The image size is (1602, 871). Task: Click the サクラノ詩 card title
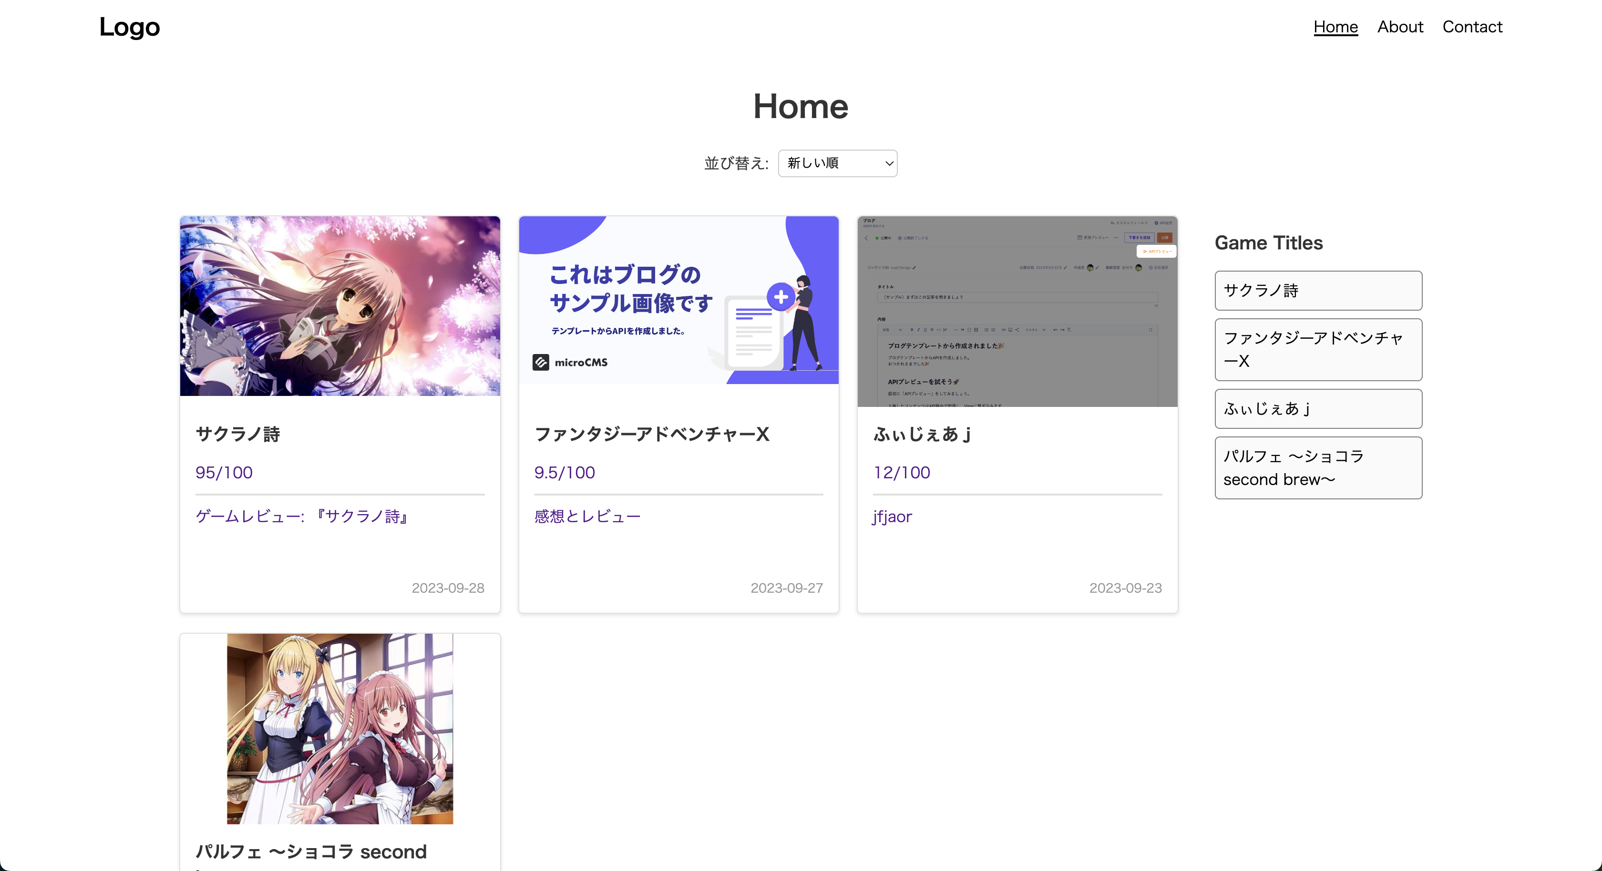click(238, 434)
